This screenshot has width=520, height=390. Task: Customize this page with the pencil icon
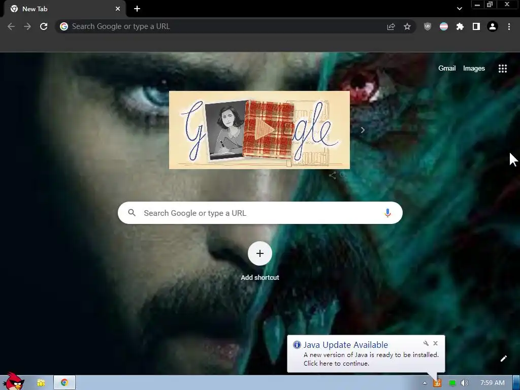[503, 359]
